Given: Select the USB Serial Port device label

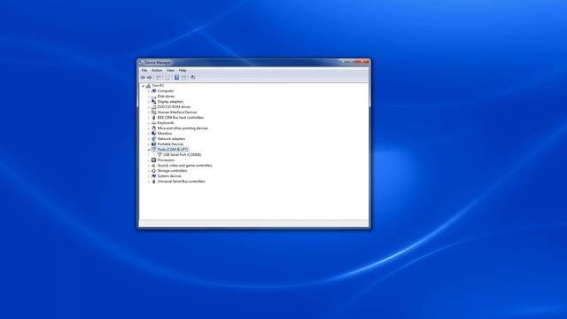Looking at the screenshot, I should 182,155.
